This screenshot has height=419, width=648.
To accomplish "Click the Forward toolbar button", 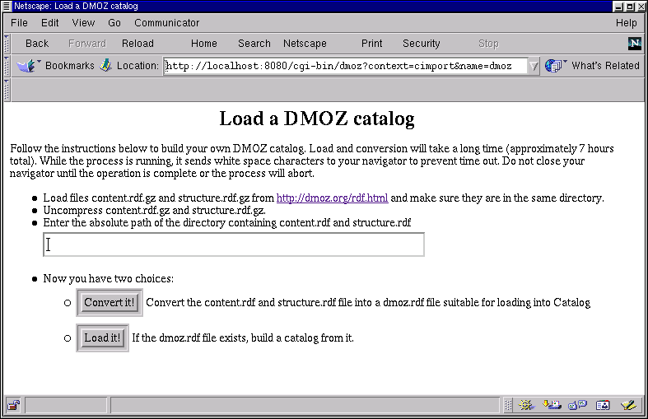I will tap(87, 44).
